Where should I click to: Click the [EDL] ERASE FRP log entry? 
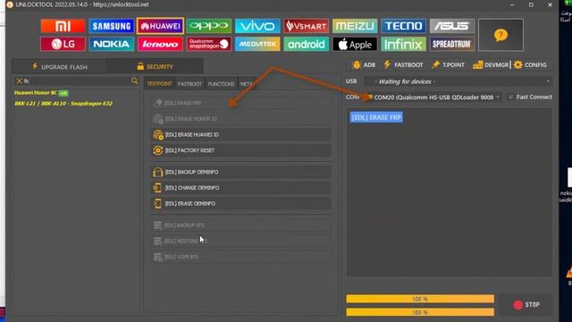(x=376, y=117)
